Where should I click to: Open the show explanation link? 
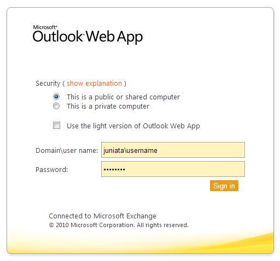click(x=94, y=84)
